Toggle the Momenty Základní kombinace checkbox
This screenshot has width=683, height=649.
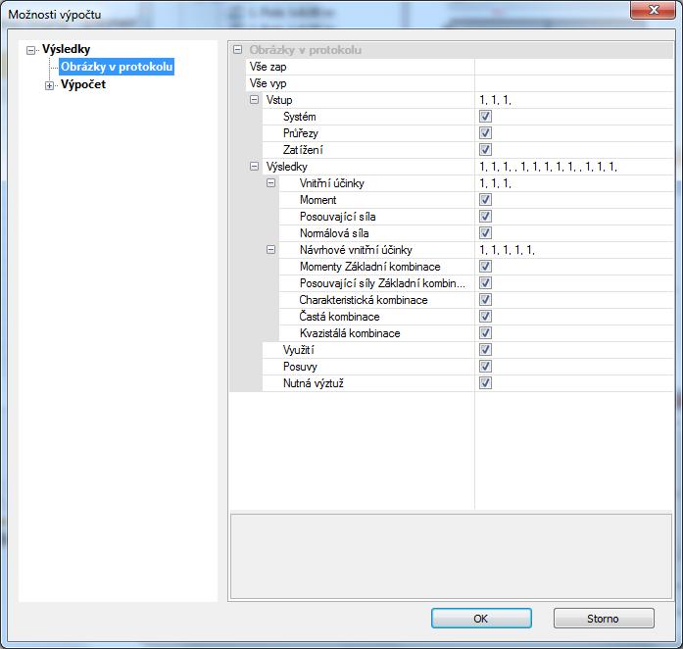485,267
